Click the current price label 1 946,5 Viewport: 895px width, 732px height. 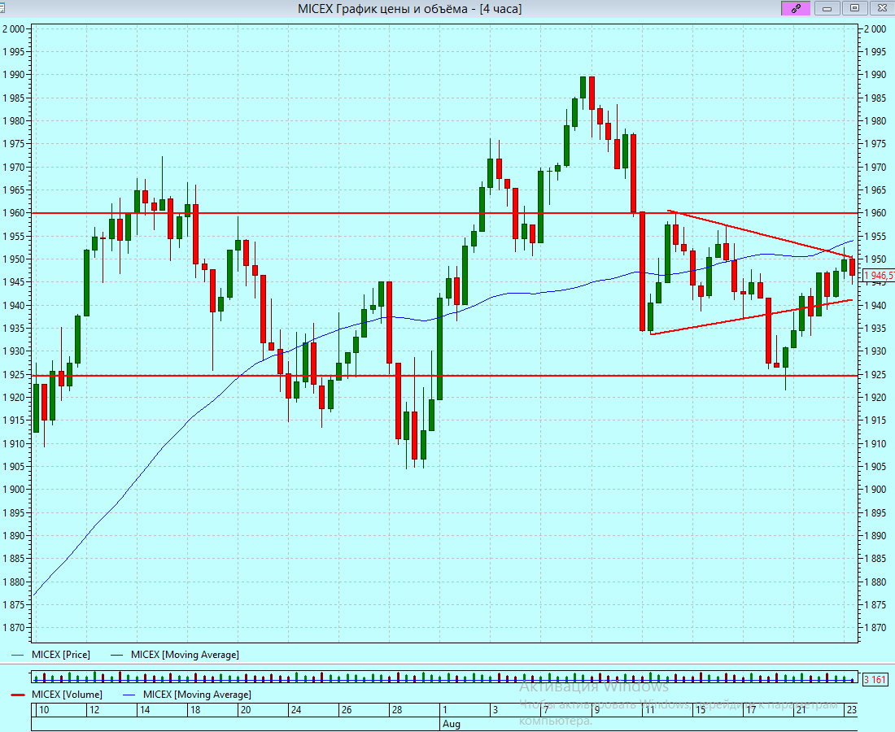(x=879, y=277)
